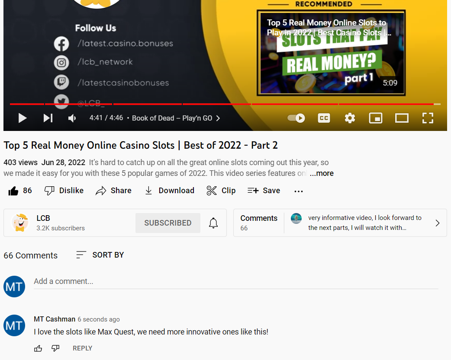Open recommended Top 5 Real Money video

click(332, 53)
